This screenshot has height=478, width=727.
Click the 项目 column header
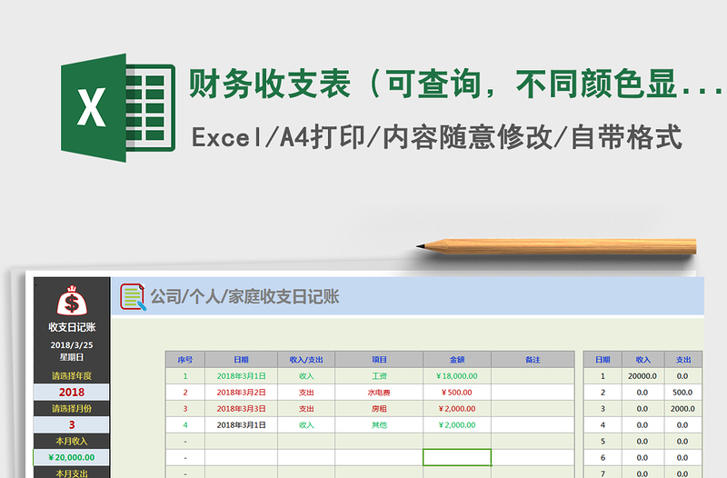[x=379, y=360]
